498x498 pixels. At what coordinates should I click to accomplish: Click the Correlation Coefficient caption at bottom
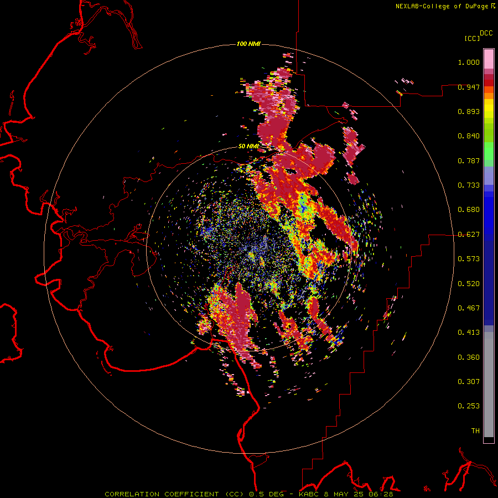pos(249,494)
